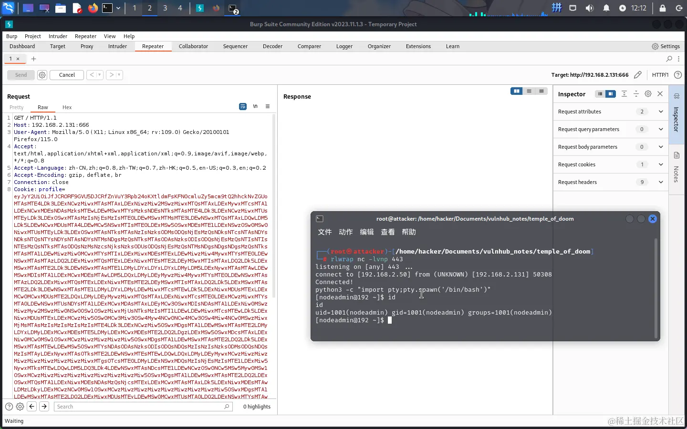Switch to workspace 1
Image resolution: width=687 pixels, height=429 pixels.
tap(135, 8)
